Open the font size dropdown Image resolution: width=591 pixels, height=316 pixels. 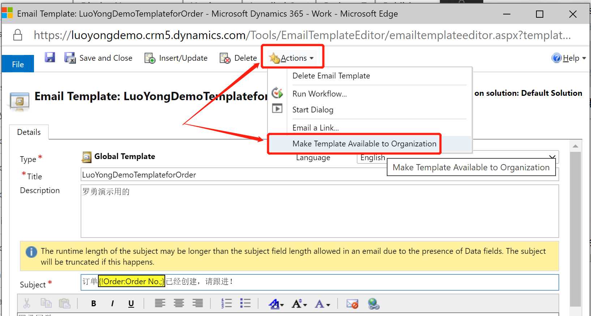coord(300,304)
